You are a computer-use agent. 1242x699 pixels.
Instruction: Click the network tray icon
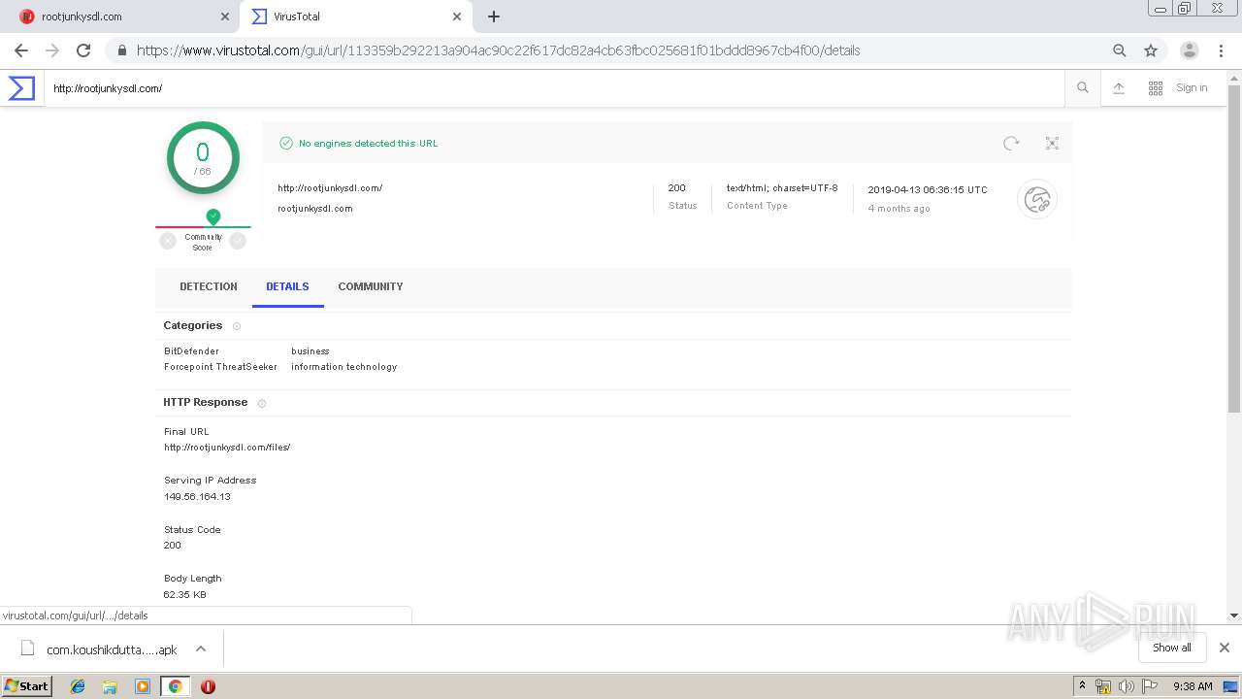tap(1103, 686)
